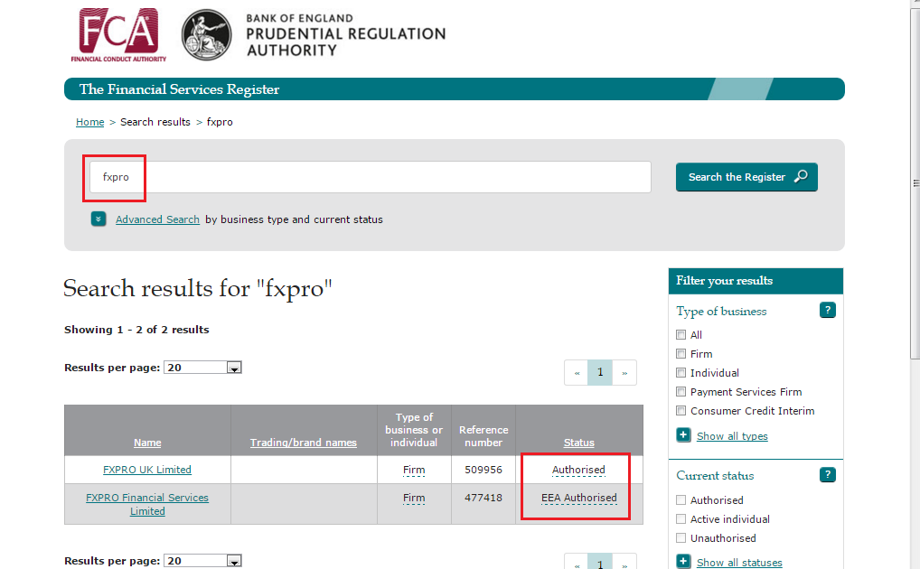
Task: Click reference number 509956
Action: 483,470
